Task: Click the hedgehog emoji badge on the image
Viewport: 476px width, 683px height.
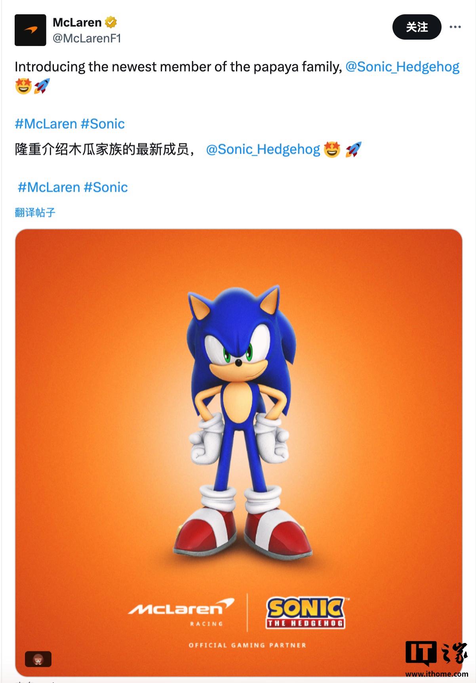Action: tap(38, 660)
